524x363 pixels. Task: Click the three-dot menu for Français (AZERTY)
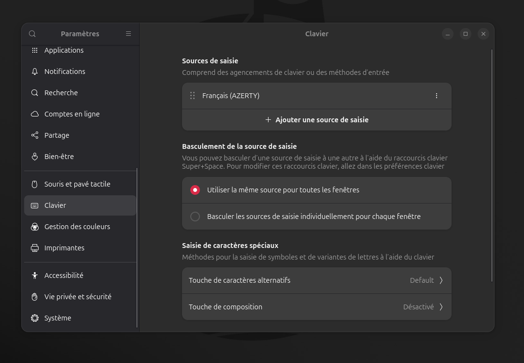[x=436, y=96]
